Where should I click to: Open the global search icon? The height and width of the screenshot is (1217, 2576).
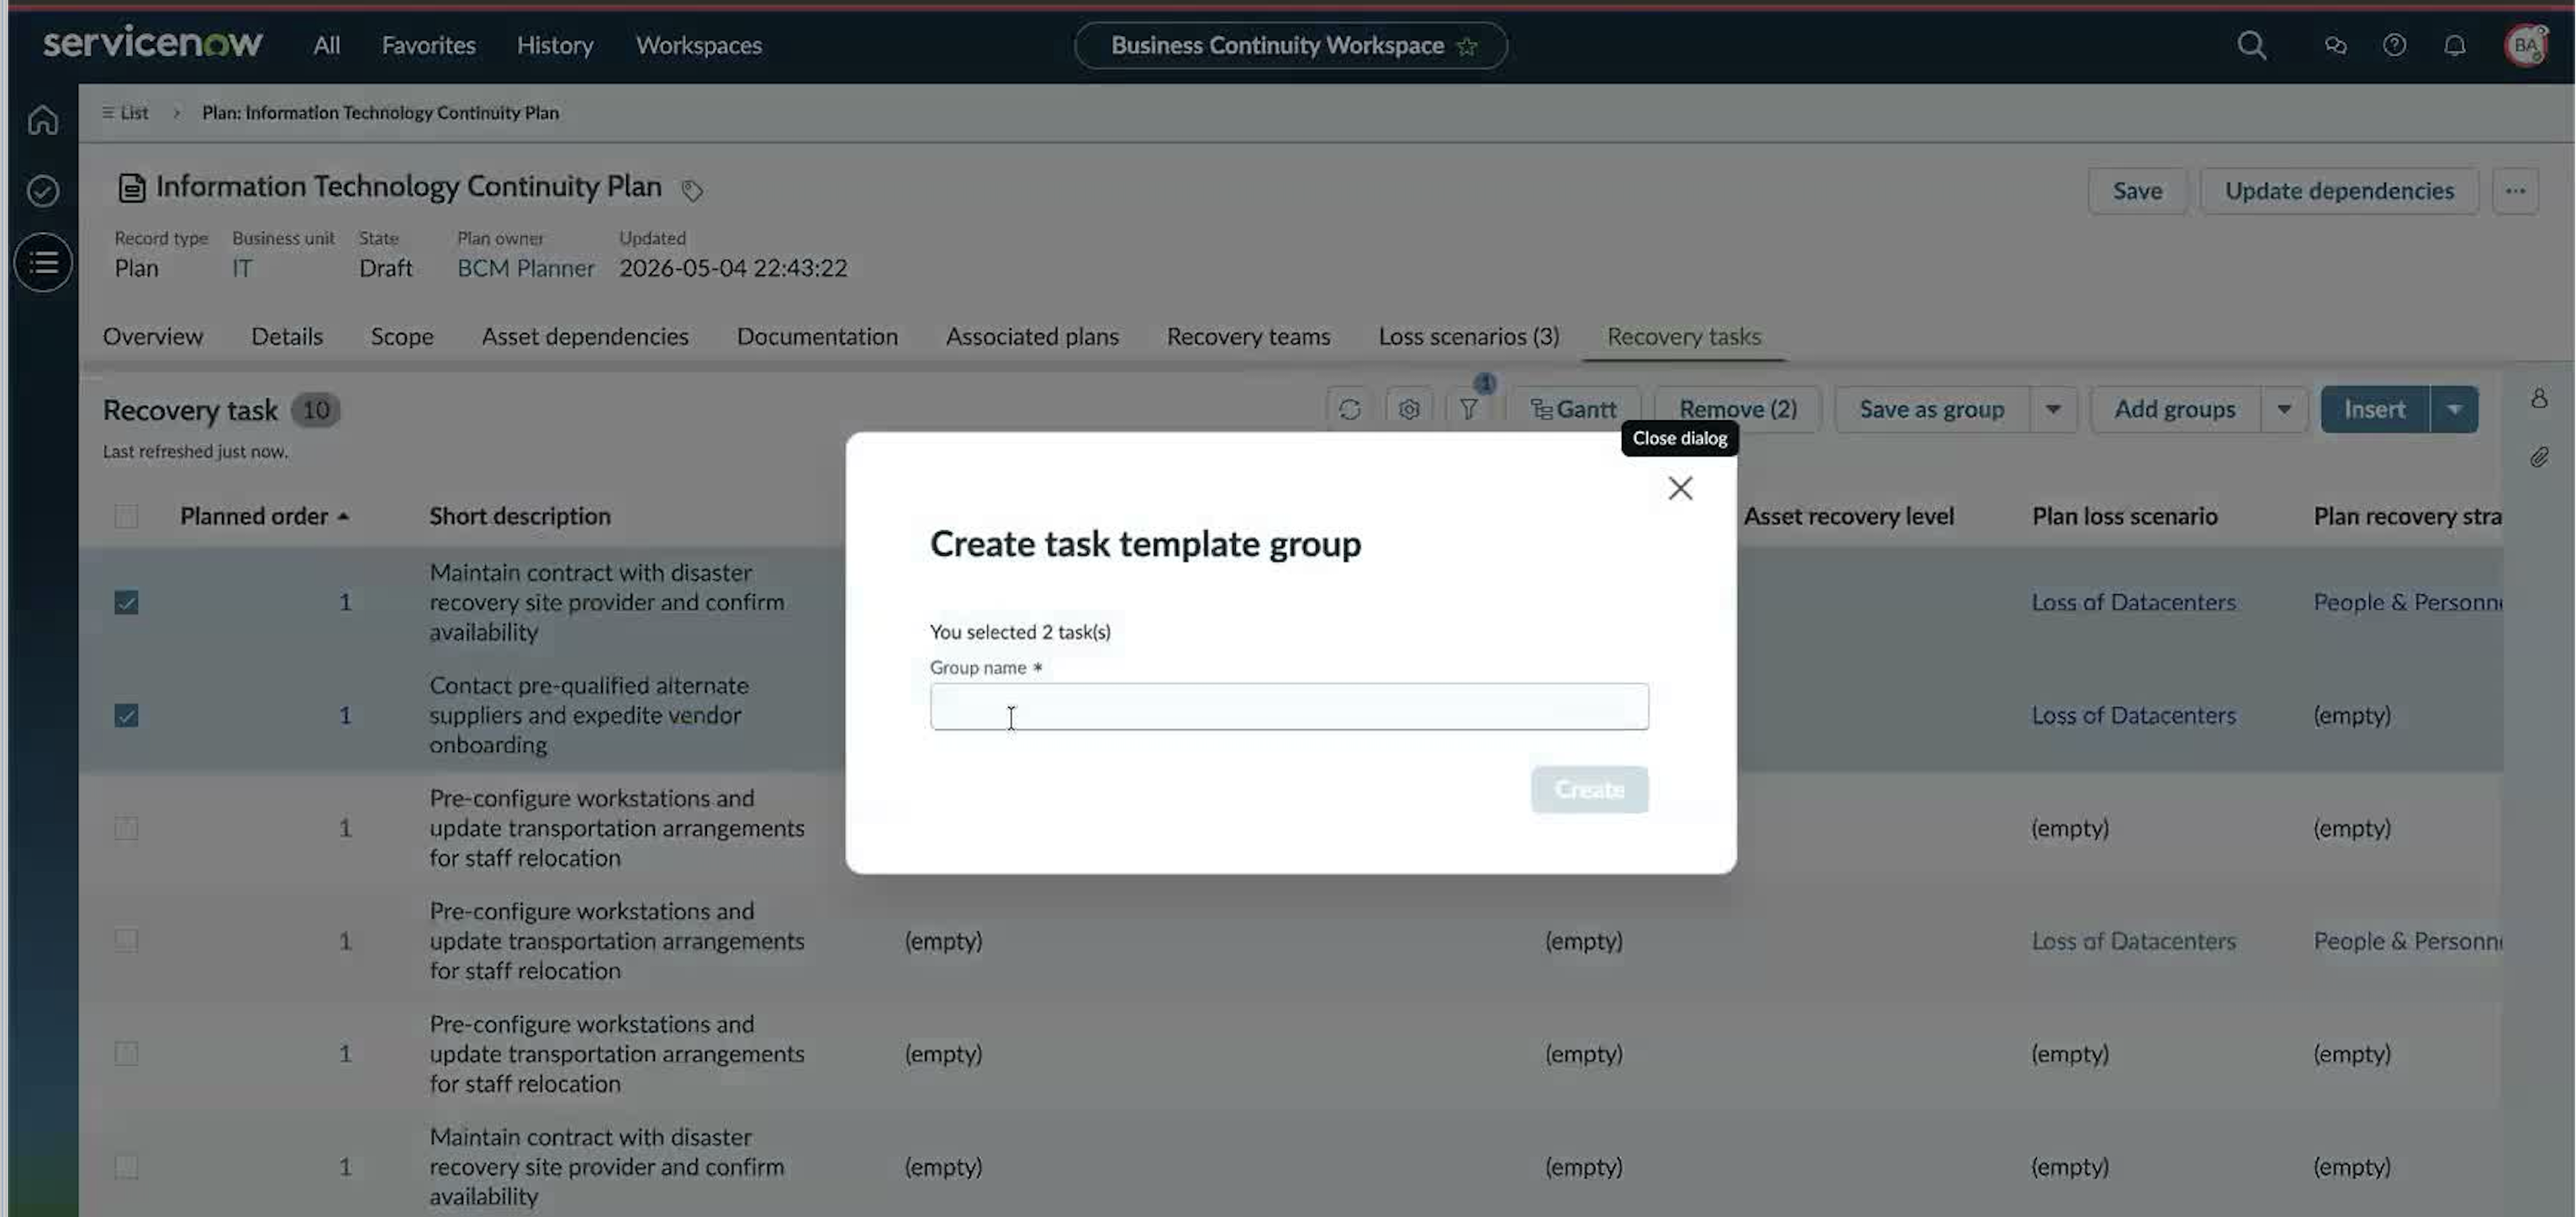(2251, 45)
